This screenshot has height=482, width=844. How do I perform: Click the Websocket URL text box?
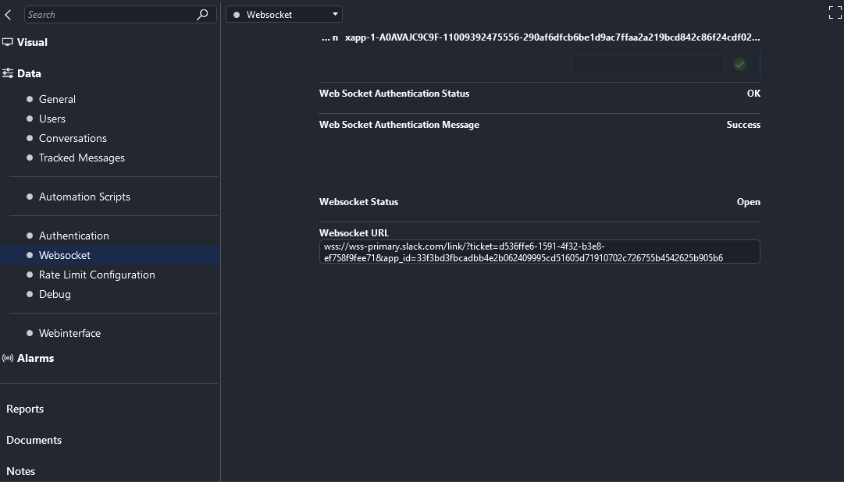point(540,252)
